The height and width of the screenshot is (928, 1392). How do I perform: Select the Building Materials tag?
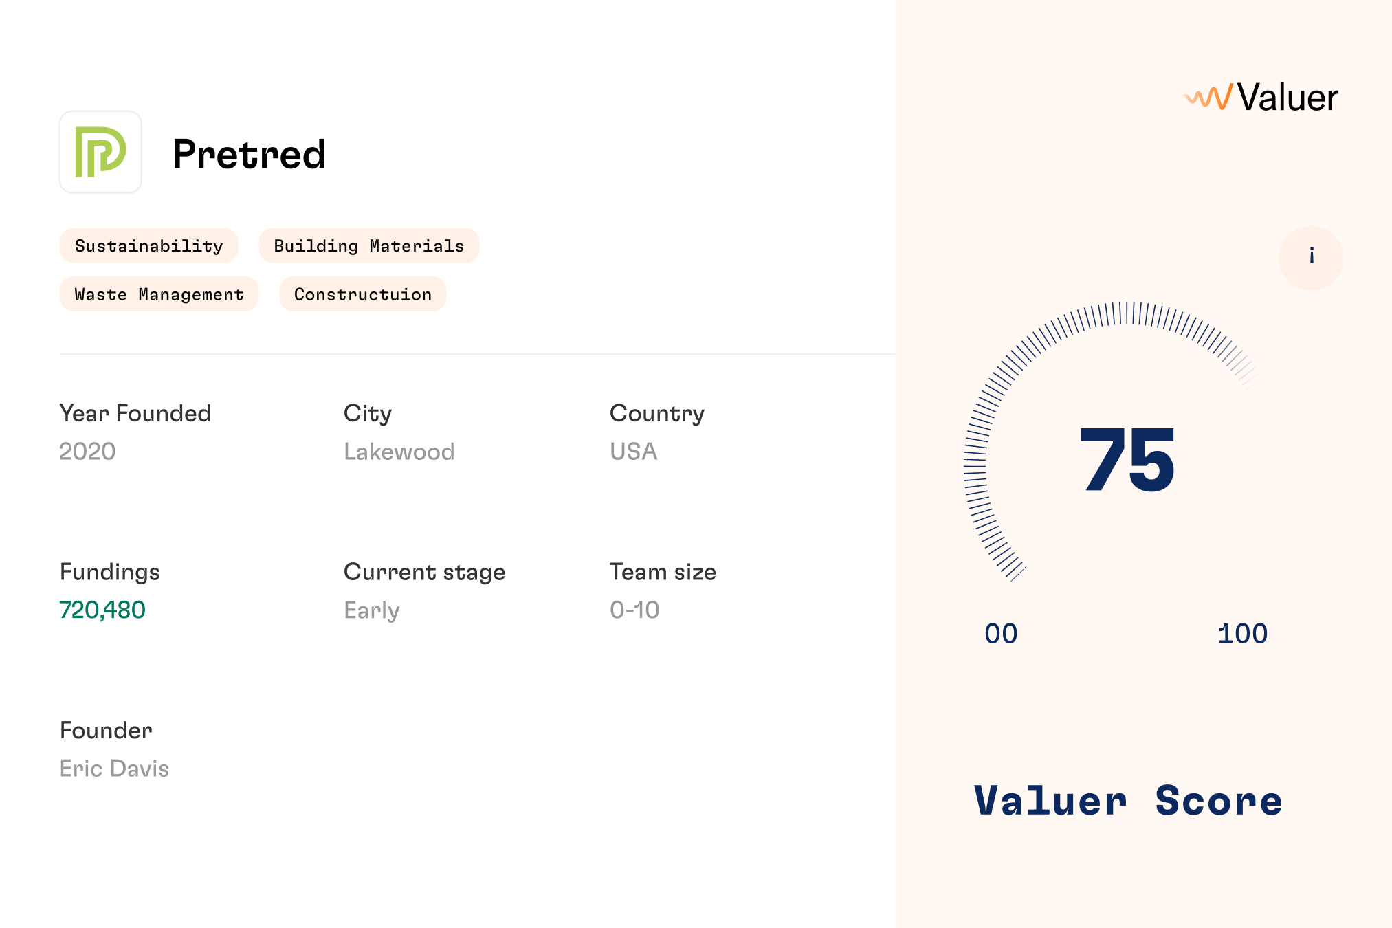tap(369, 245)
